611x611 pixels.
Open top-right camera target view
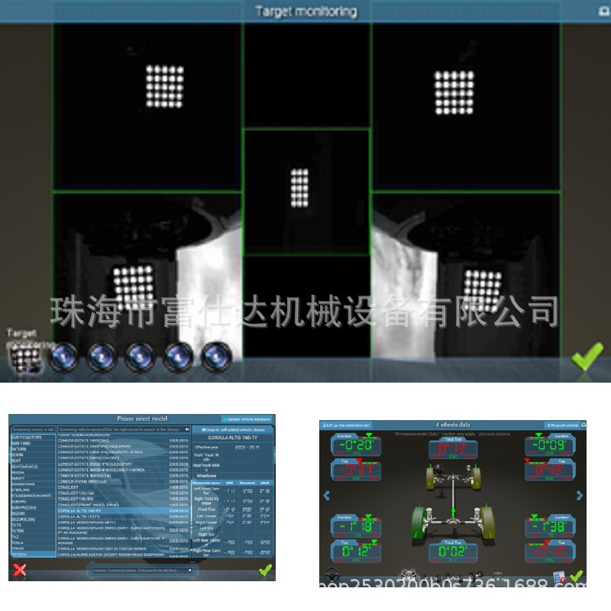point(467,108)
